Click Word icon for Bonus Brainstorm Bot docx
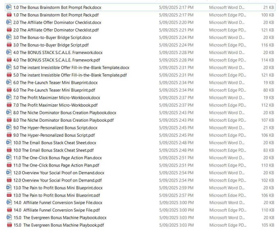The image size is (279, 233). click(9, 7)
